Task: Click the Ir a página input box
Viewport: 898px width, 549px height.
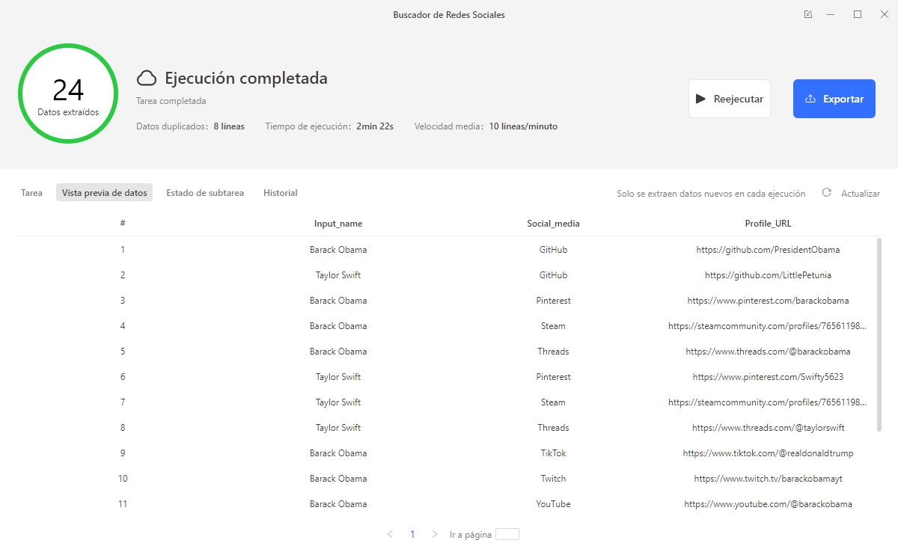Action: point(507,534)
